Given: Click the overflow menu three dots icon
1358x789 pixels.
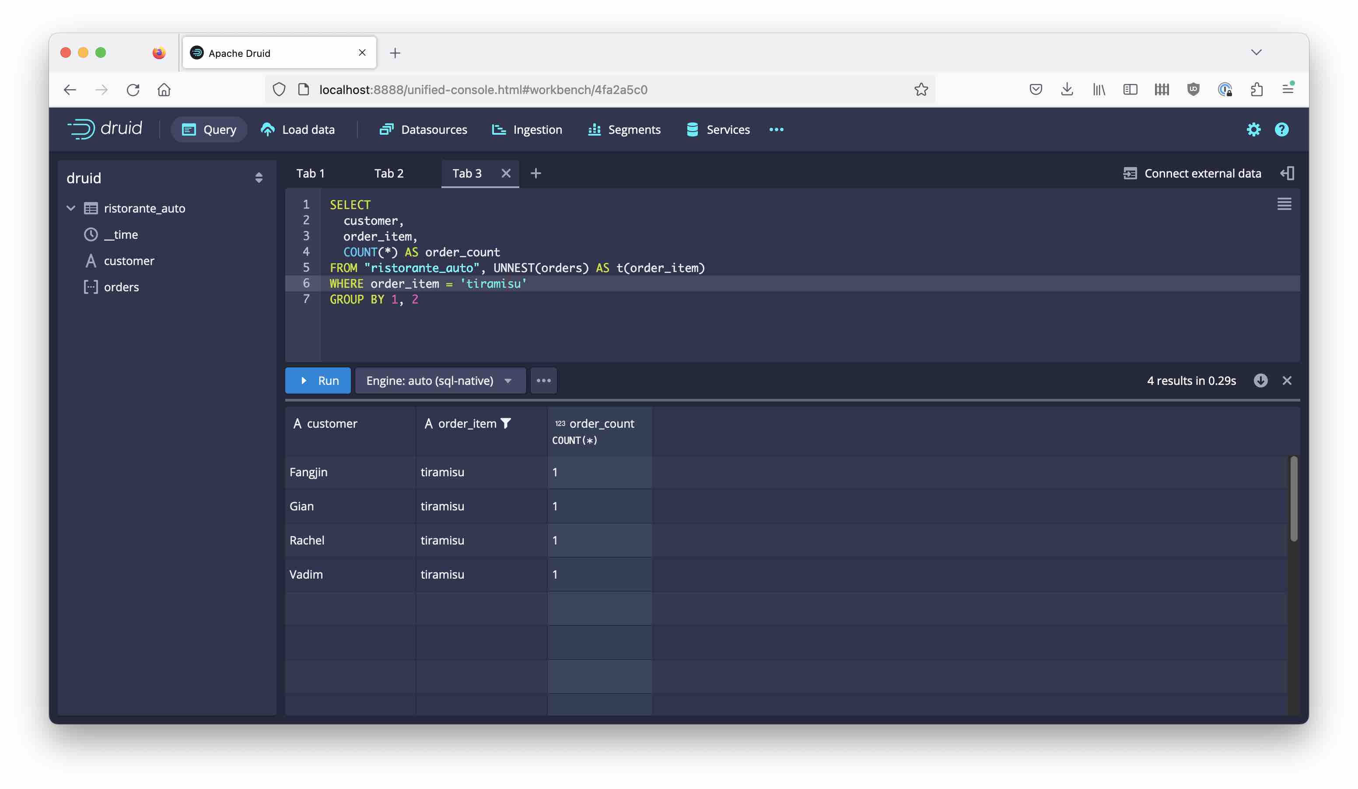Looking at the screenshot, I should point(543,381).
